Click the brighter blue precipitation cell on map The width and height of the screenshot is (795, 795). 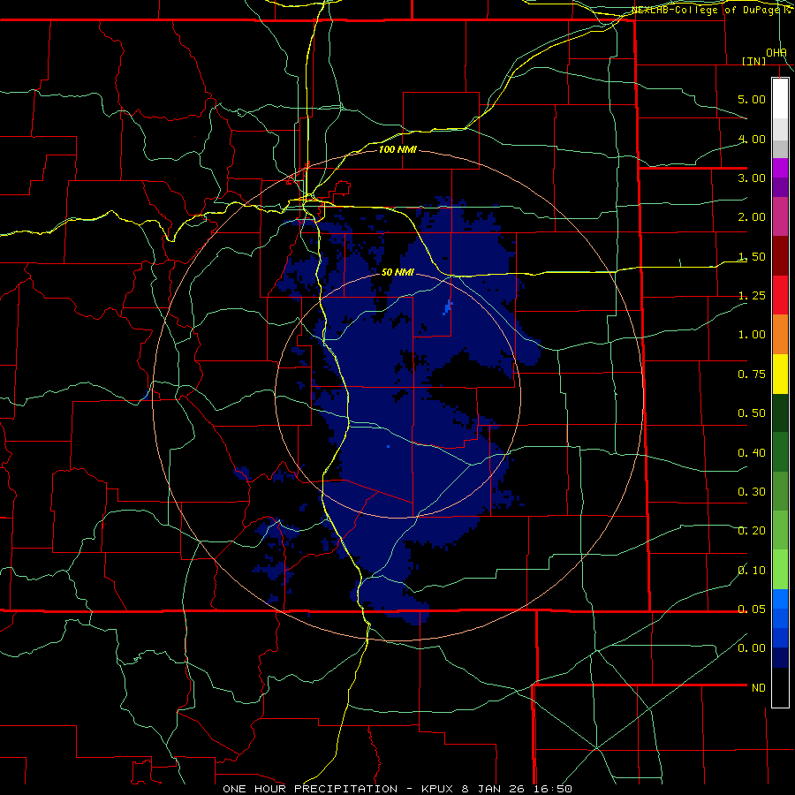coord(448,307)
